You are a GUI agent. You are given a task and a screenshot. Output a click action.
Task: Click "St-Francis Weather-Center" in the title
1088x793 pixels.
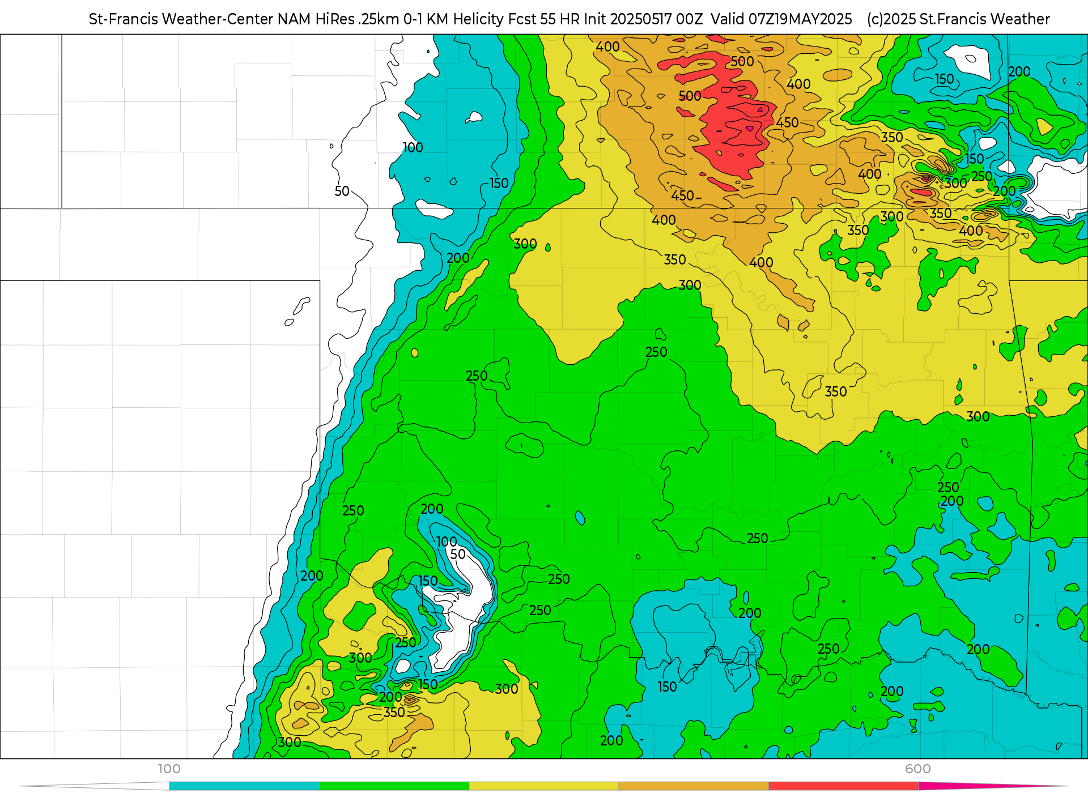coord(181,19)
